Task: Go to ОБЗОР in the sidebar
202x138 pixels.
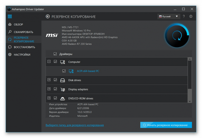Action: [18, 24]
